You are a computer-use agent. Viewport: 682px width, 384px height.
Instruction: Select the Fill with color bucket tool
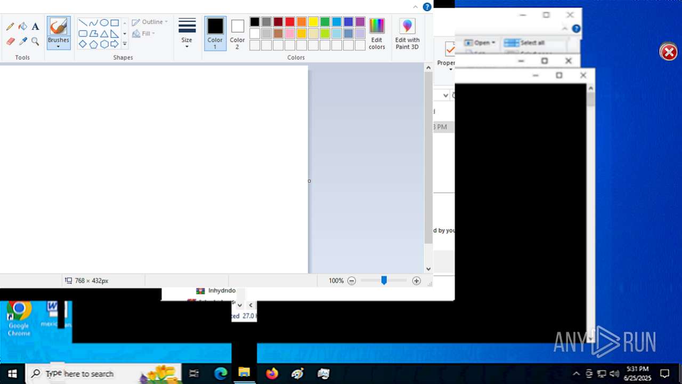pos(23,27)
